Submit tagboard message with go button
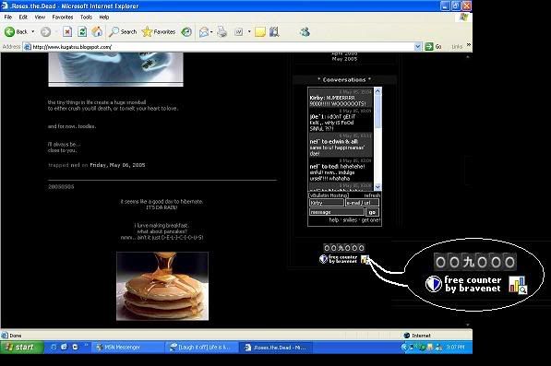 tap(372, 212)
